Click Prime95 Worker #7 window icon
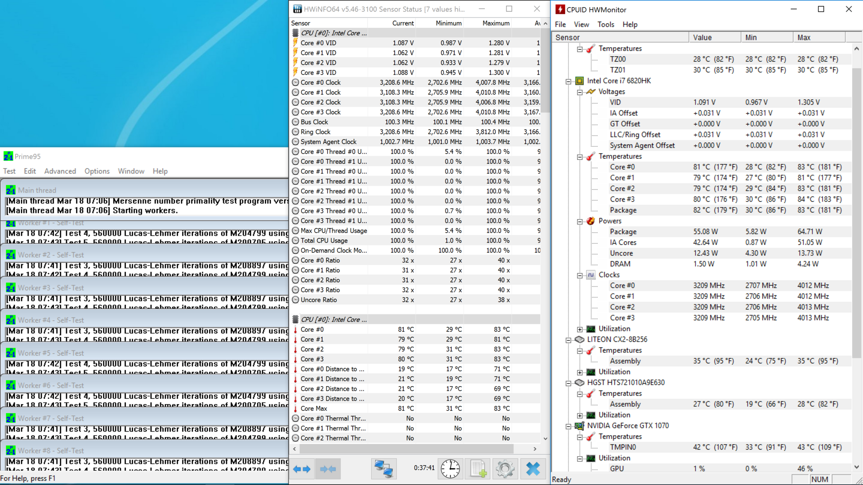This screenshot has height=485, width=863. click(x=11, y=418)
